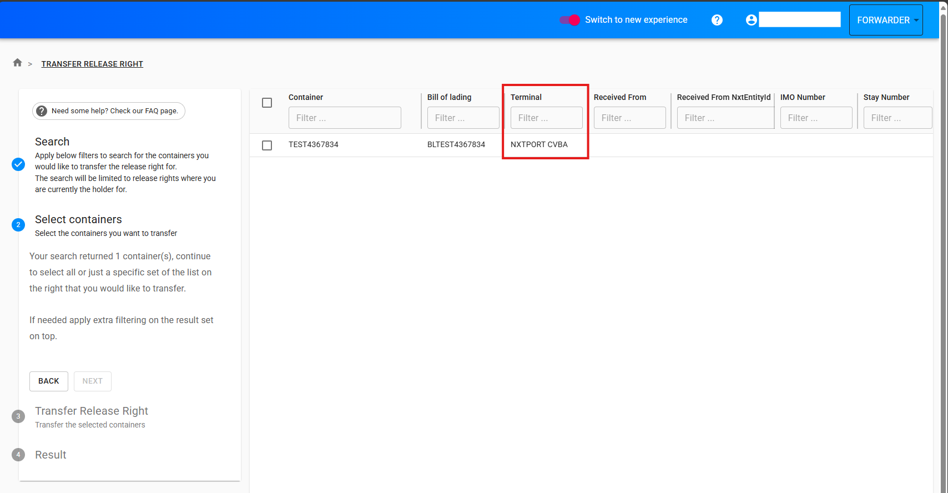Image resolution: width=948 pixels, height=493 pixels.
Task: Check the select-all containers header checkbox
Action: (x=267, y=103)
